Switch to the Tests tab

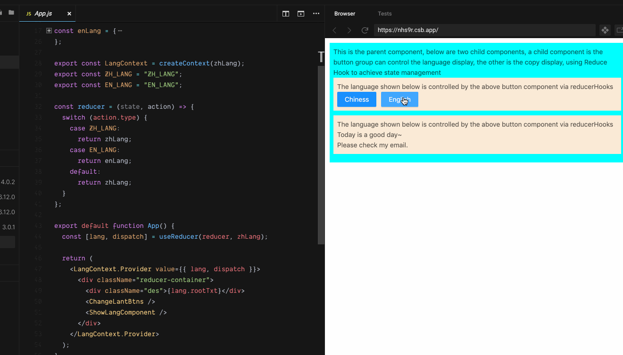tap(385, 14)
